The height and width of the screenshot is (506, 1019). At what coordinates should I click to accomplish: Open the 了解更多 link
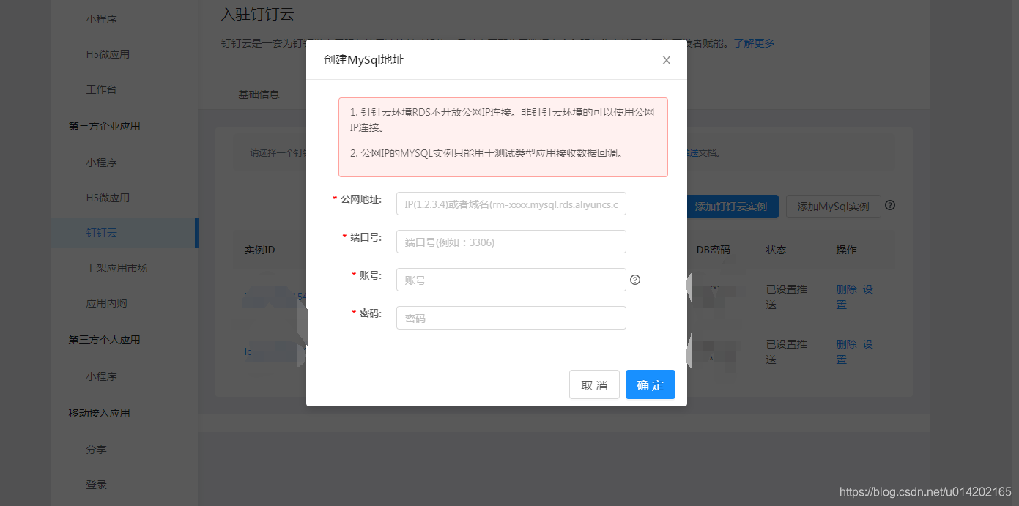[x=755, y=43]
